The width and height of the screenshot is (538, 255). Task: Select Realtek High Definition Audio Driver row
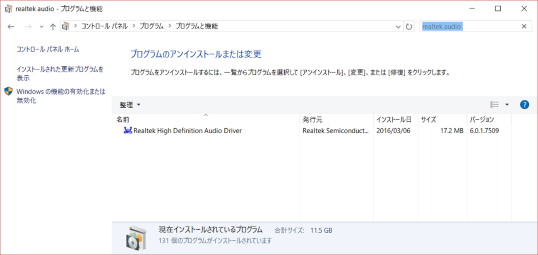312,131
